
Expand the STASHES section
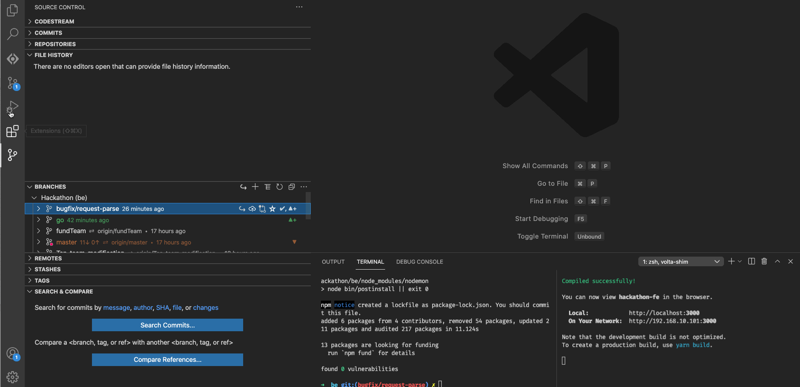168,269
